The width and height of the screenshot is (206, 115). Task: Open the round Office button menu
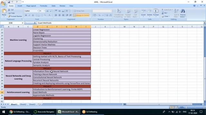(3, 3)
